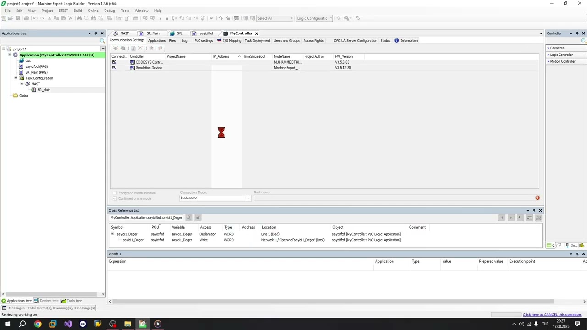This screenshot has width=587, height=330.
Task: Open the PLC settings tab
Action: click(x=204, y=41)
